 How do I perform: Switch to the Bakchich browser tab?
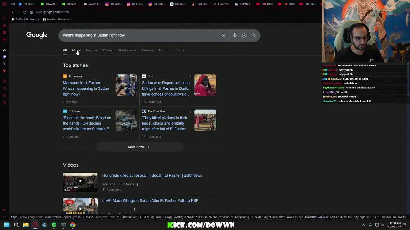[178, 4]
